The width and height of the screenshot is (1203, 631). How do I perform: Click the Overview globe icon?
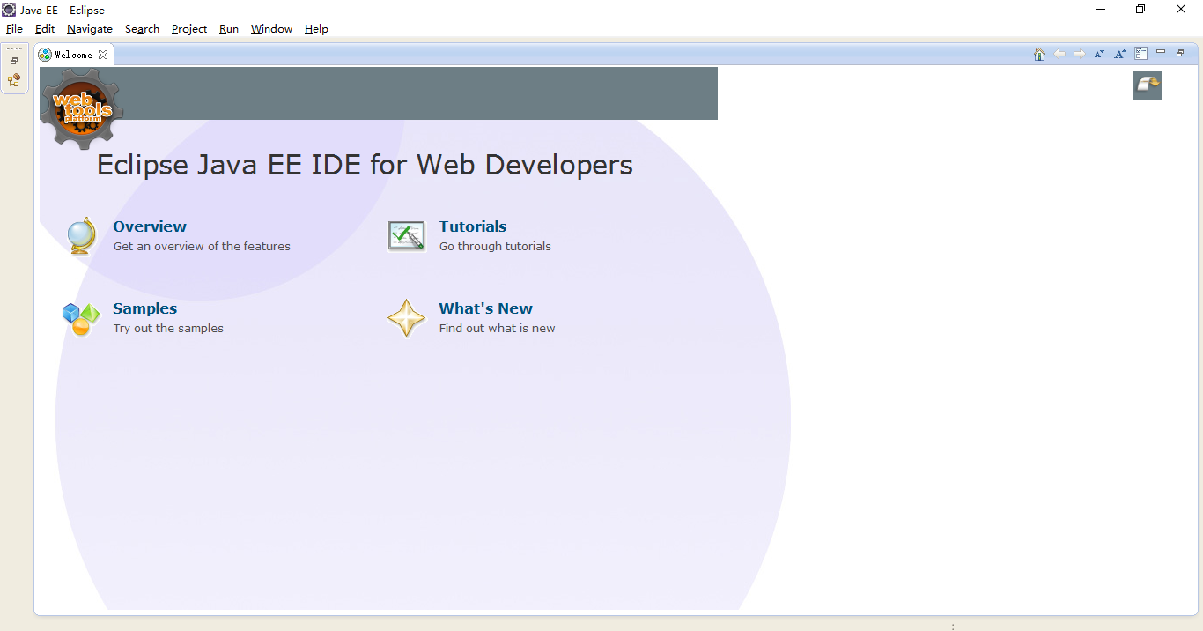pyautogui.click(x=81, y=236)
